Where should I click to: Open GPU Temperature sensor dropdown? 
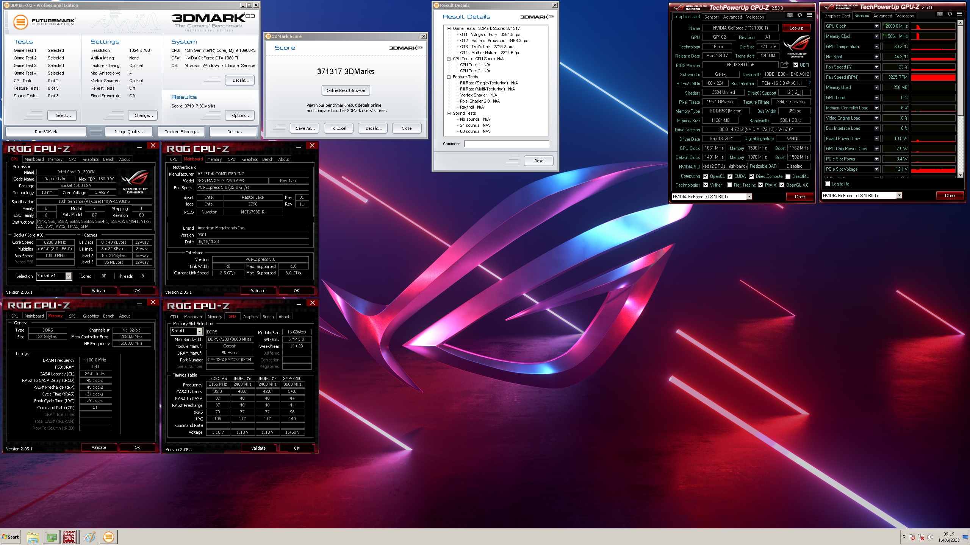tap(877, 47)
